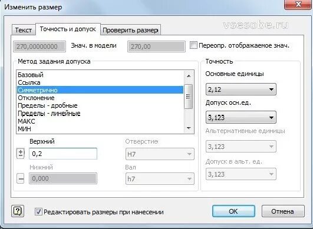Open the Допуск в альт. ед. dropdown
The image size is (313, 229).
tap(241, 174)
